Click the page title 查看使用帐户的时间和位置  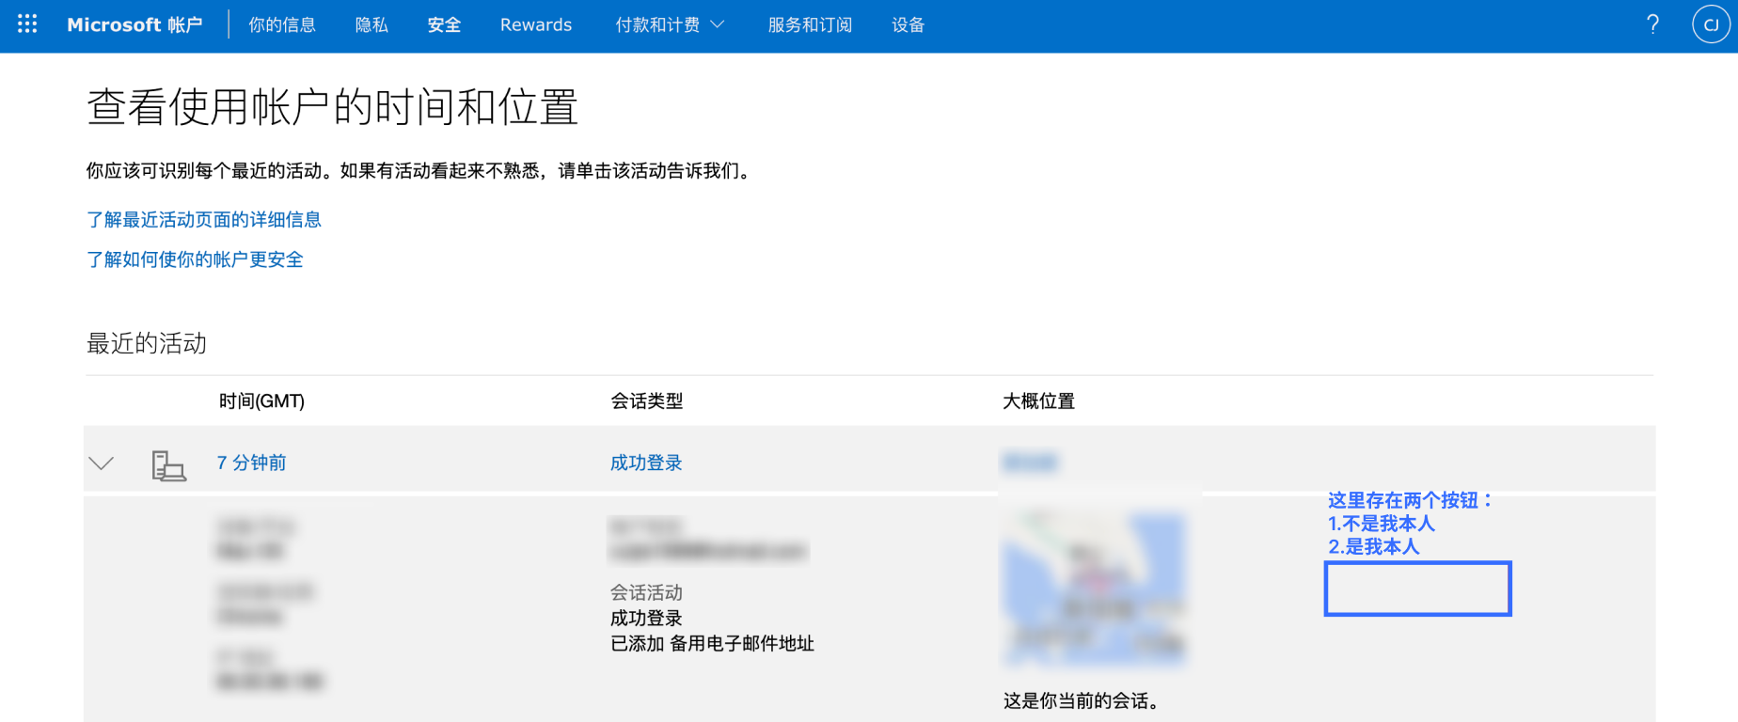(332, 106)
